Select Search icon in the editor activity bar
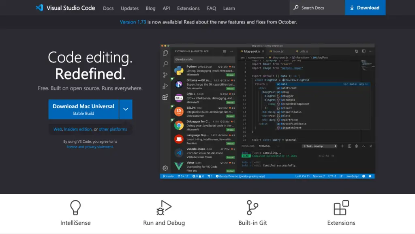Image resolution: width=415 pixels, height=234 pixels. tap(165, 64)
